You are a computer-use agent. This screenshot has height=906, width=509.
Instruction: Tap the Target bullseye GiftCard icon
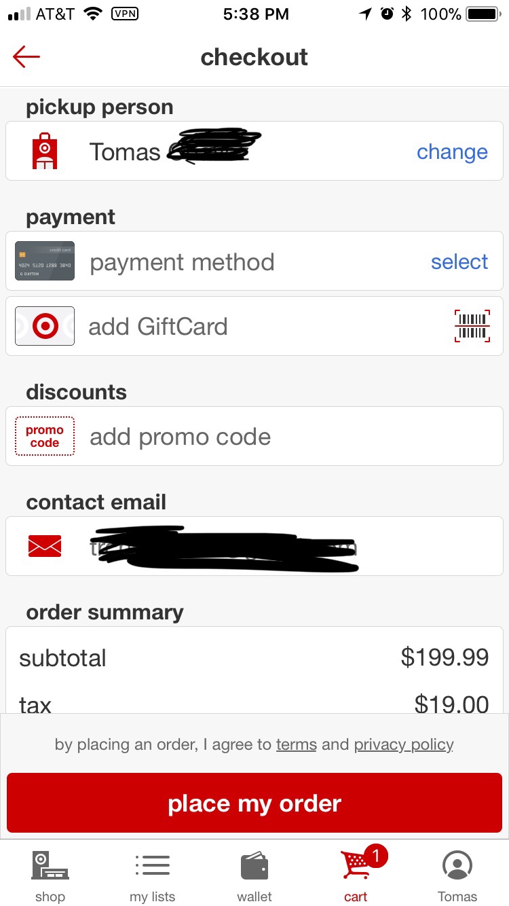45,326
